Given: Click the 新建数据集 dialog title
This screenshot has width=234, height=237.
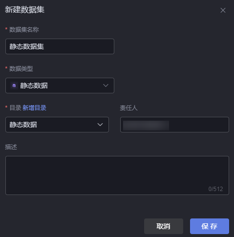Looking at the screenshot, I should pos(24,9).
